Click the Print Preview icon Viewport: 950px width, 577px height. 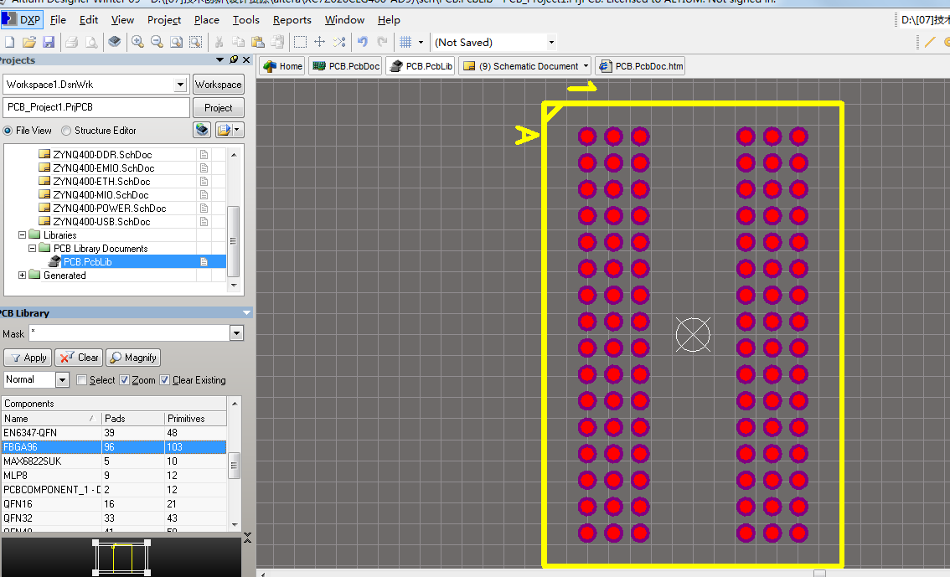pyautogui.click(x=90, y=43)
